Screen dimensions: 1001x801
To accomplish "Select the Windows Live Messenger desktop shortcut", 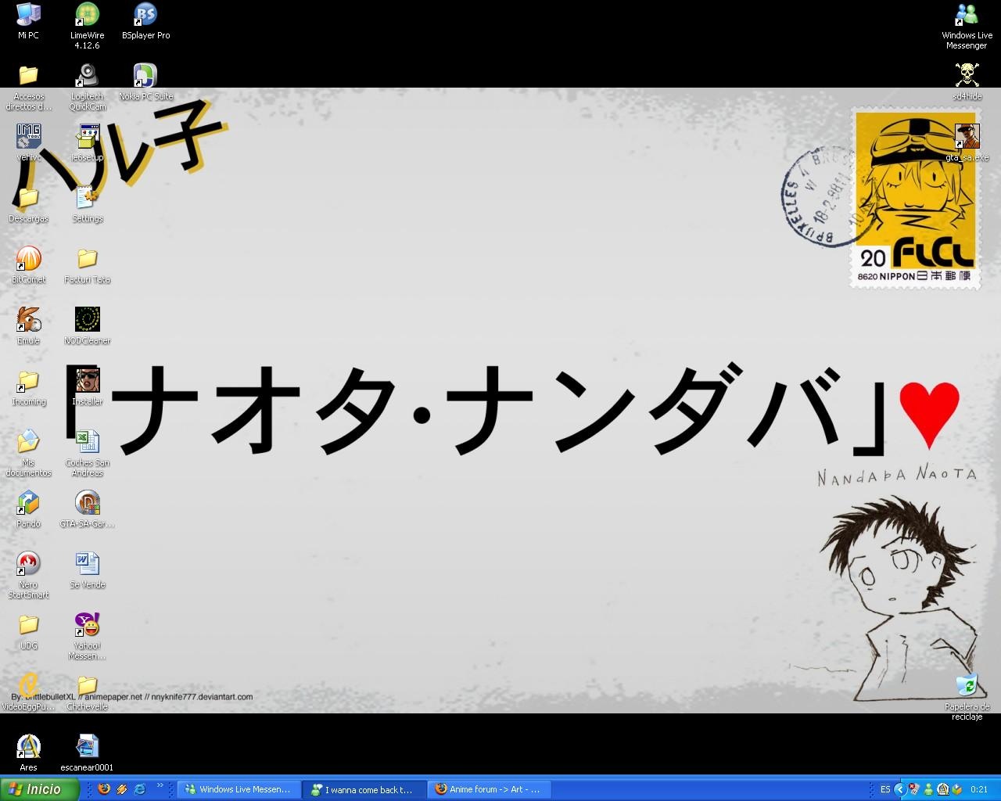I will (x=967, y=26).
